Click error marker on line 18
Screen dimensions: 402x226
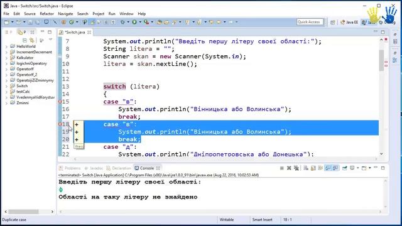click(x=60, y=124)
